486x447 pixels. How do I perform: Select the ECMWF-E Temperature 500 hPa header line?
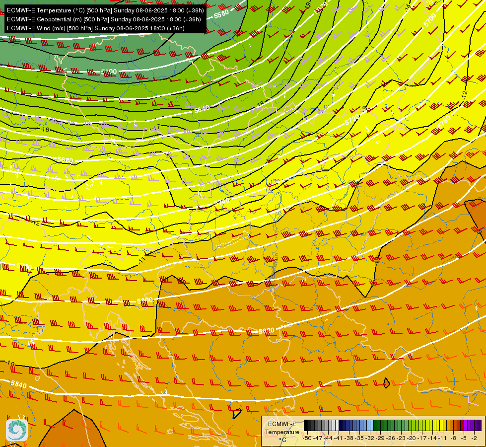coord(105,10)
